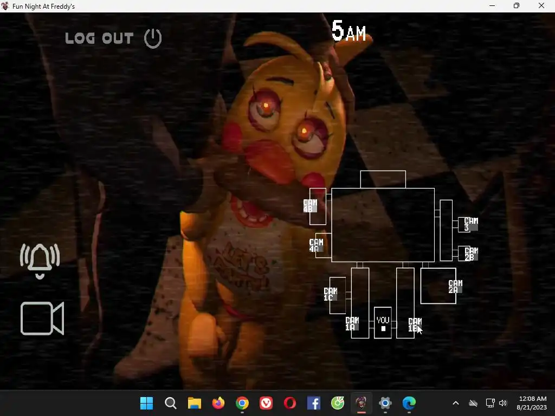Launch Vivaldi browser from taskbar

coord(266,403)
